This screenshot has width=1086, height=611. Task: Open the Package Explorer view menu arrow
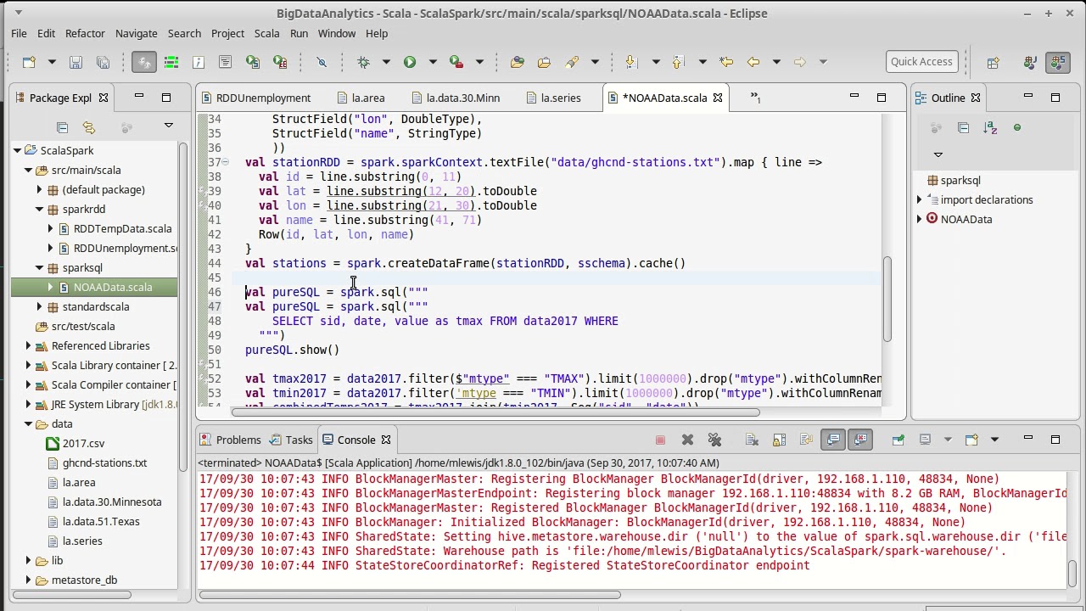point(168,126)
